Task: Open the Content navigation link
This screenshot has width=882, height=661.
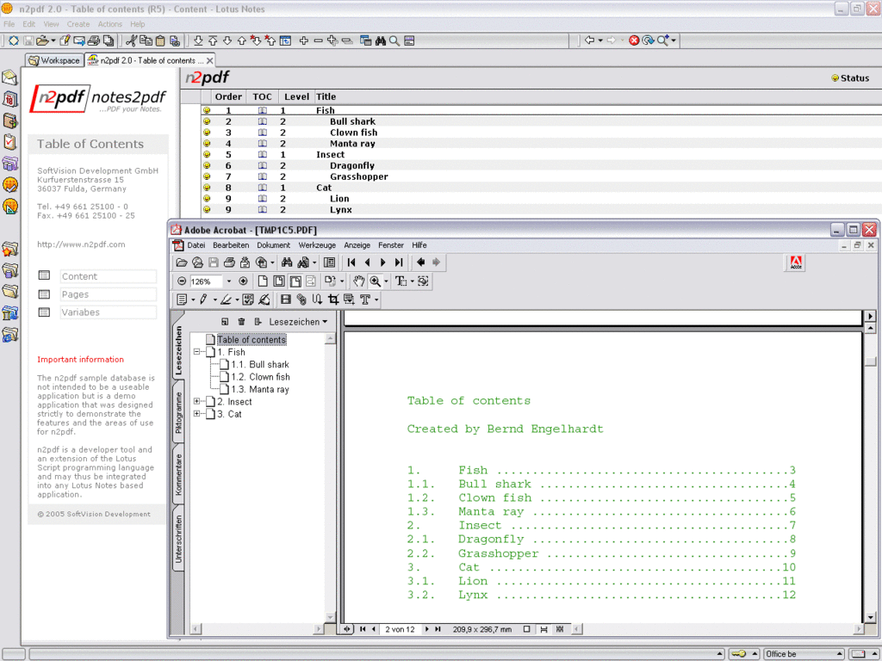Action: pyautogui.click(x=108, y=276)
